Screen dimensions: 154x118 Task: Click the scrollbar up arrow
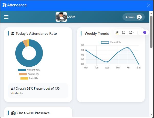151,14
